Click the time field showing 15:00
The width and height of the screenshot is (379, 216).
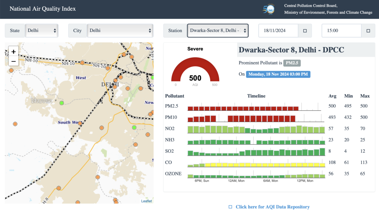(341, 31)
